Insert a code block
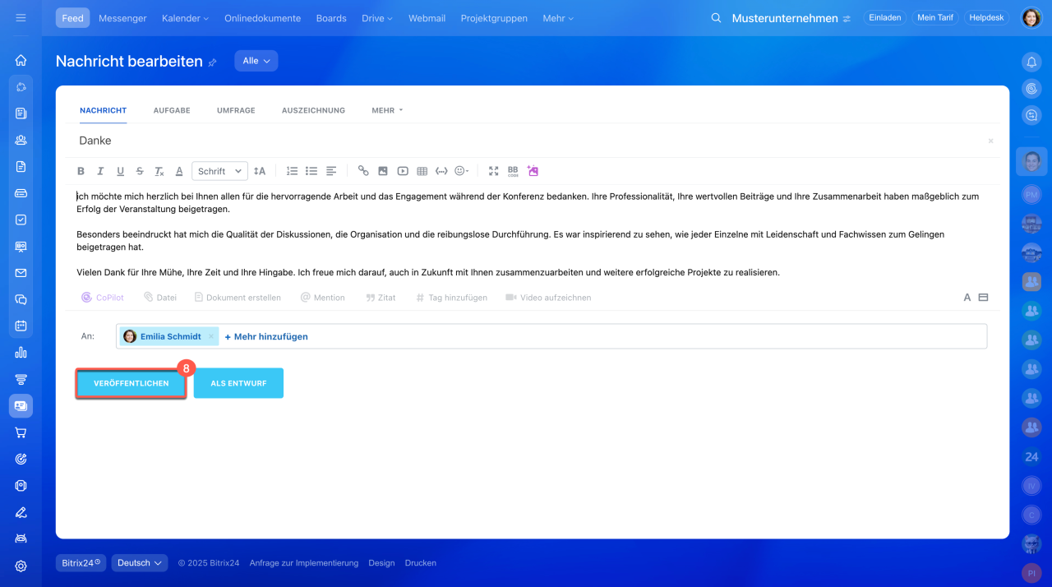The height and width of the screenshot is (587, 1052). pos(441,171)
